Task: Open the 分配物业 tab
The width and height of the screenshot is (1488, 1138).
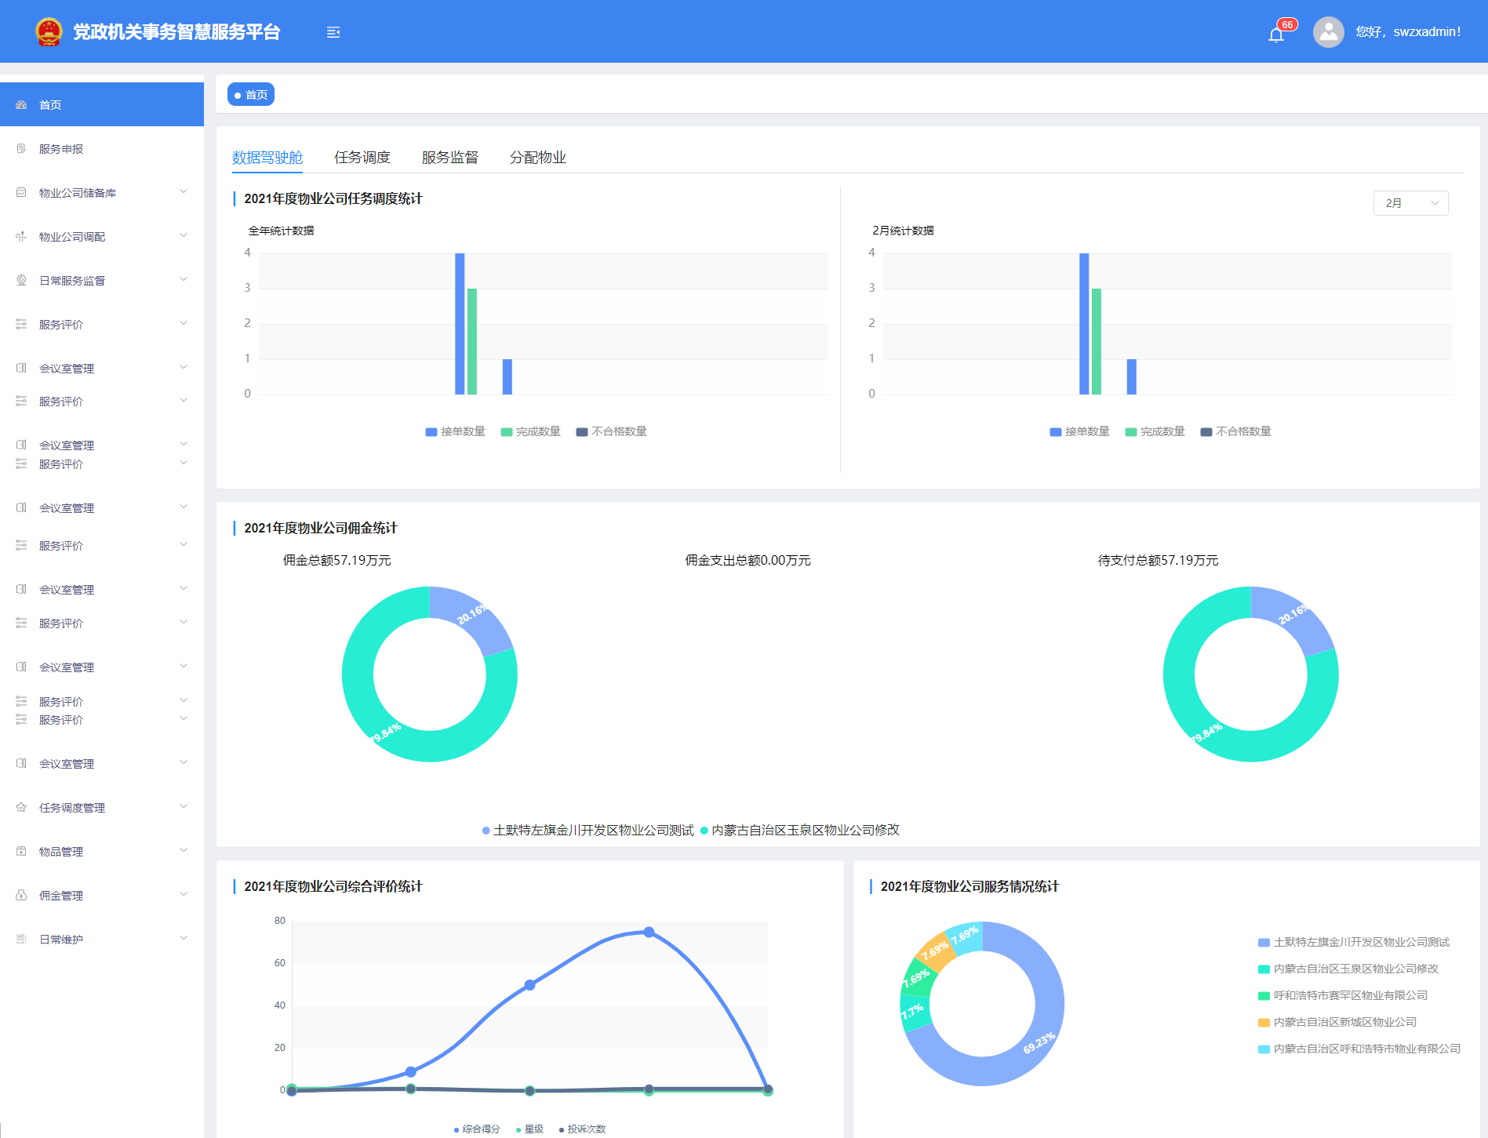Action: 537,158
